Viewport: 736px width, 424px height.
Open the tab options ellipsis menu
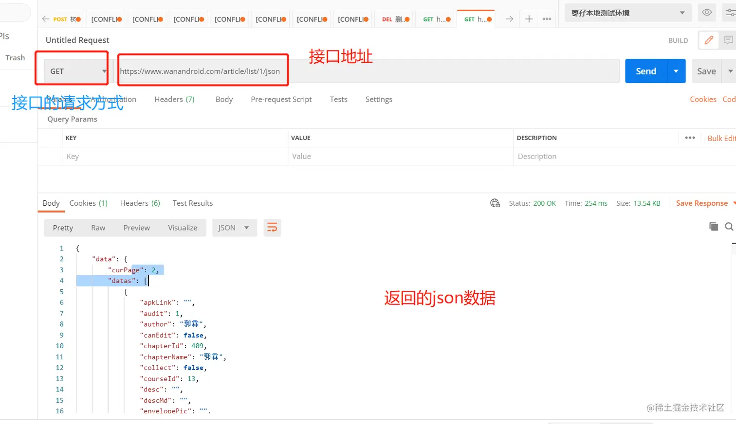point(547,19)
